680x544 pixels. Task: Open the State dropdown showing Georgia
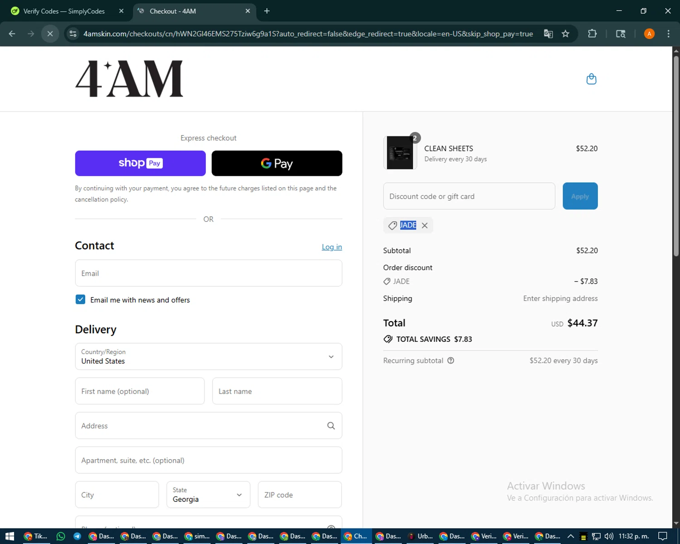(x=208, y=495)
